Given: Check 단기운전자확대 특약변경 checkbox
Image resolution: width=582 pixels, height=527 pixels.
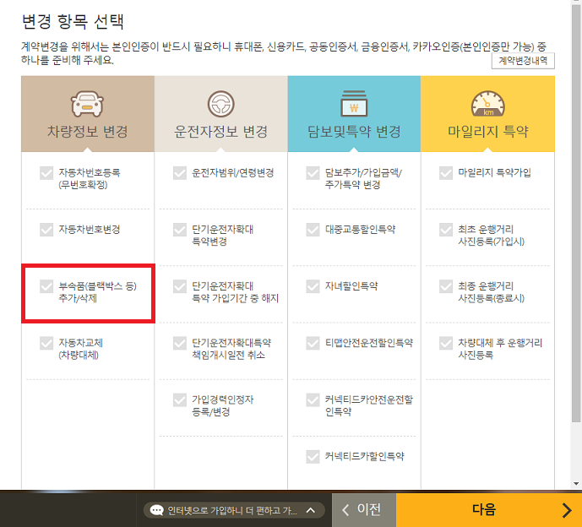Looking at the screenshot, I should click(180, 230).
